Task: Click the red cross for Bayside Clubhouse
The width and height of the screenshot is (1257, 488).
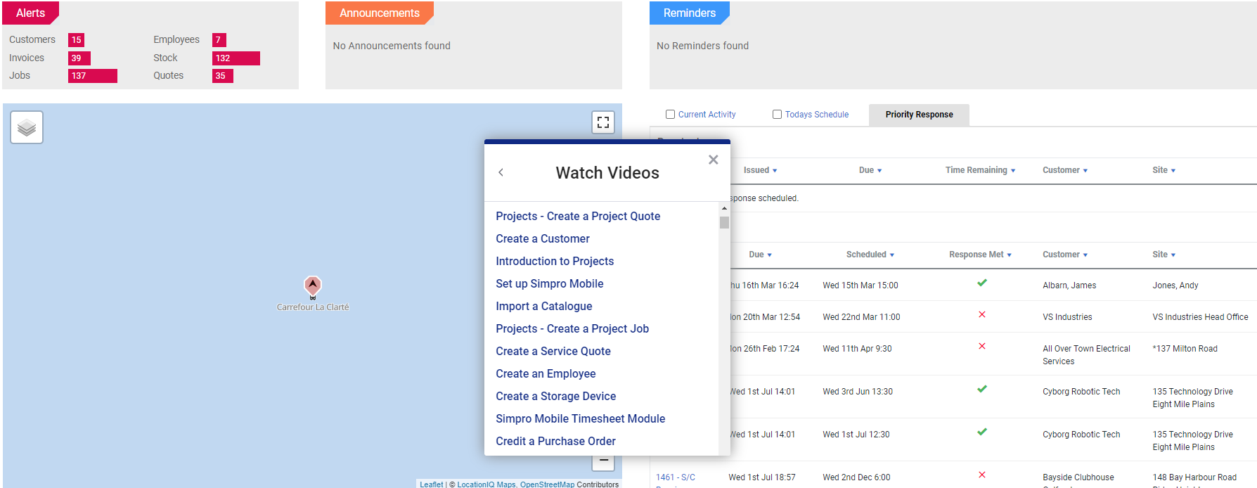Action: (x=982, y=475)
